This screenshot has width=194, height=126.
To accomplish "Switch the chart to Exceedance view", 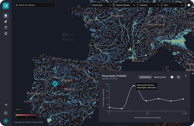I will pos(145,77).
